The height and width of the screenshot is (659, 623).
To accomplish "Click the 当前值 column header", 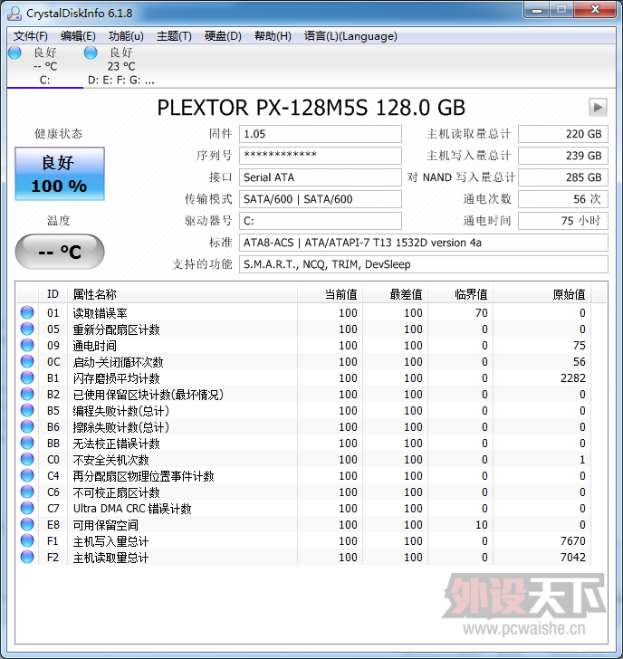I will (330, 294).
